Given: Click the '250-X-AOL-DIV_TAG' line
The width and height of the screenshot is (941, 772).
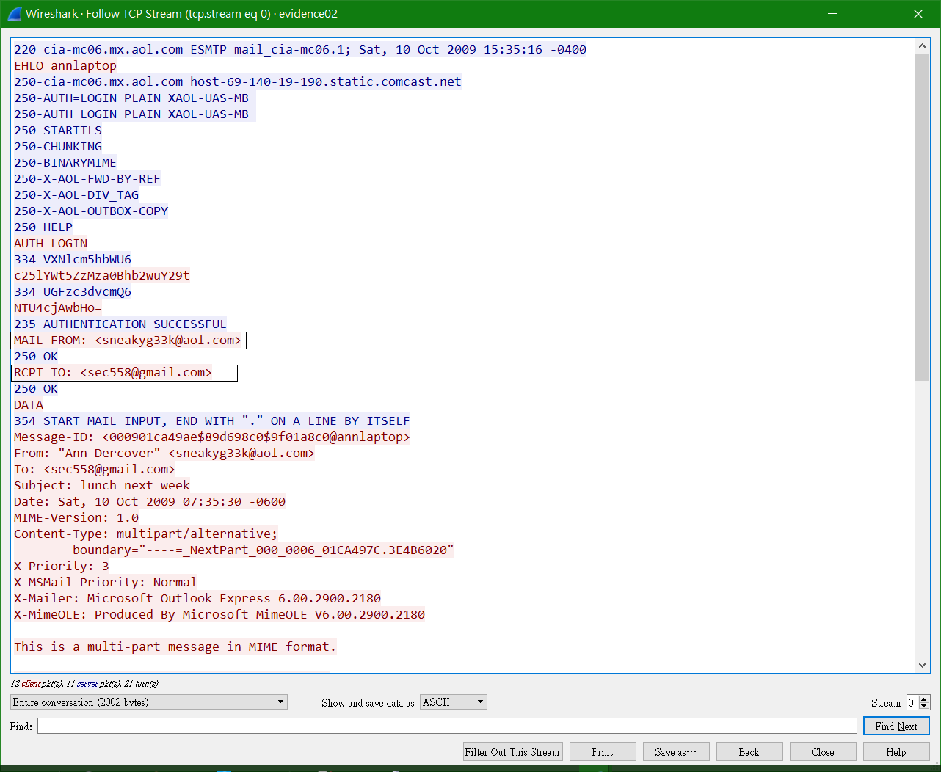Looking at the screenshot, I should [x=76, y=194].
